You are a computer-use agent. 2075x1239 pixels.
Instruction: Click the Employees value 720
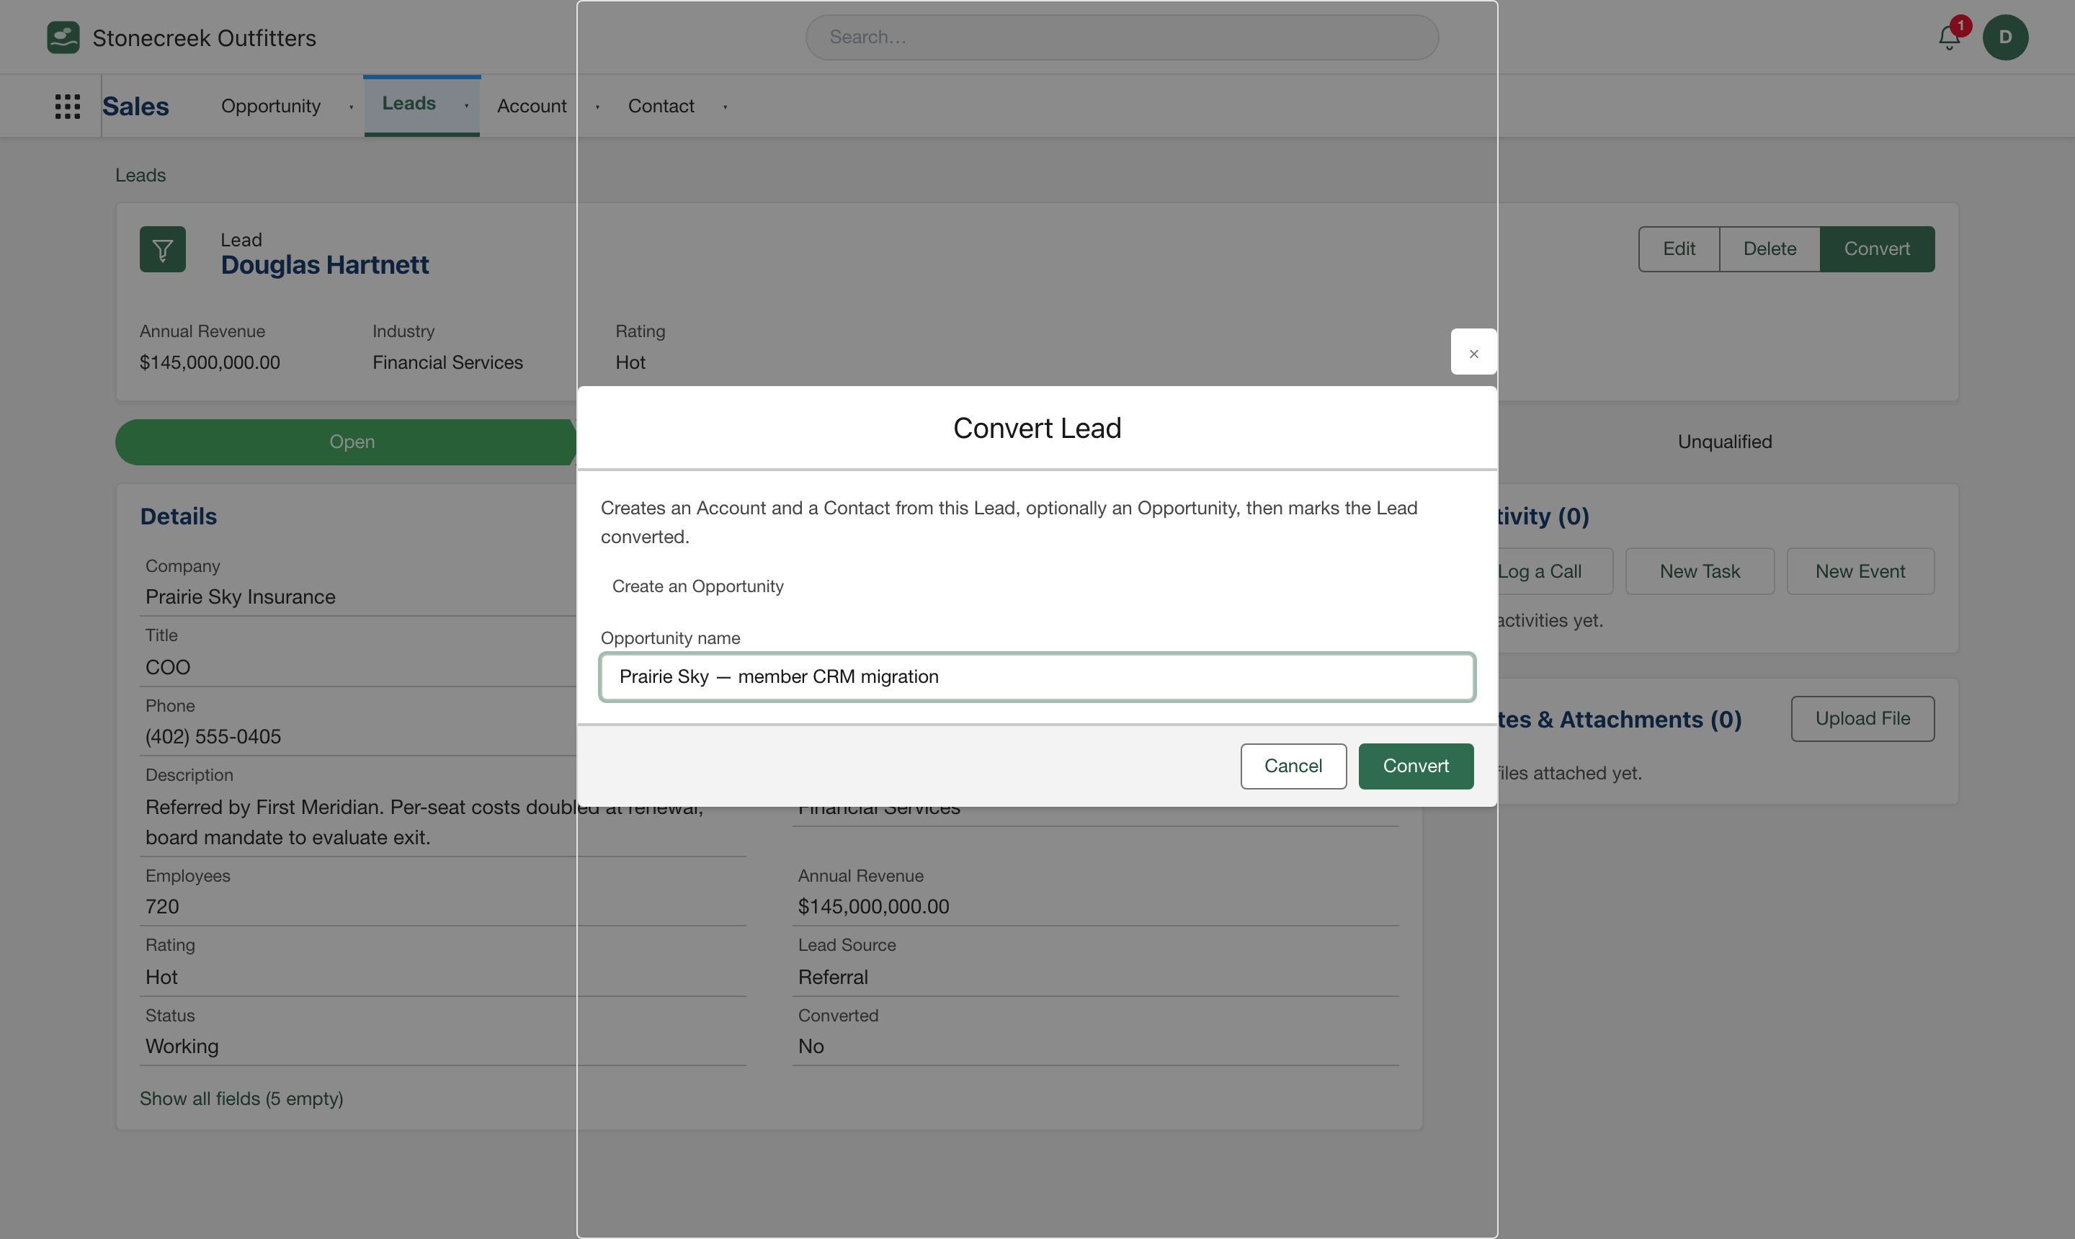click(x=162, y=907)
